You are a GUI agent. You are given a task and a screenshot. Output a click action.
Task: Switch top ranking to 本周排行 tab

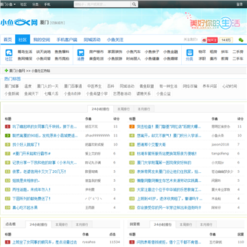coord(123,109)
